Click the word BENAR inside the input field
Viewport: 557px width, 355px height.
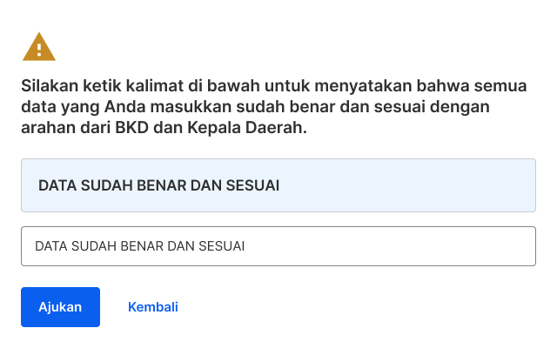[143, 246]
